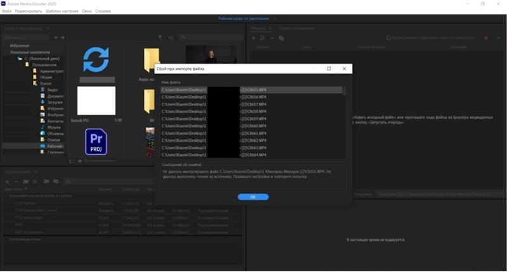Screen dimensions: 507x272
Task: Go forward in the media browser
Action: [62, 38]
